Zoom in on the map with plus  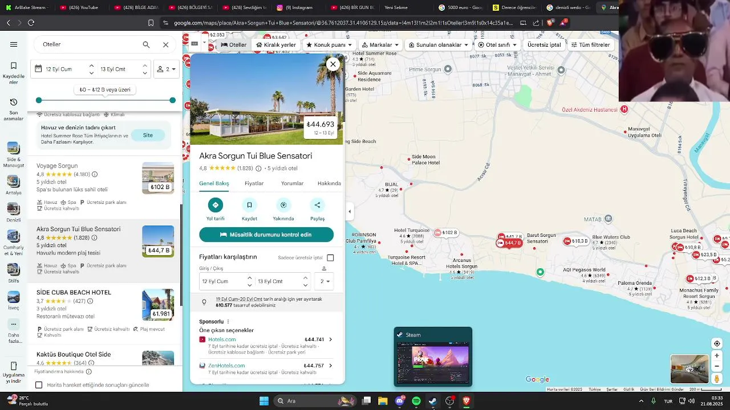[717, 355]
